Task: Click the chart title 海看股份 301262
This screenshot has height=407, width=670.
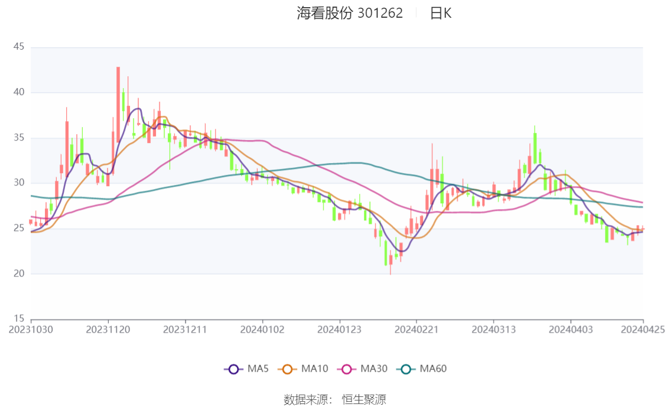Action: point(350,13)
